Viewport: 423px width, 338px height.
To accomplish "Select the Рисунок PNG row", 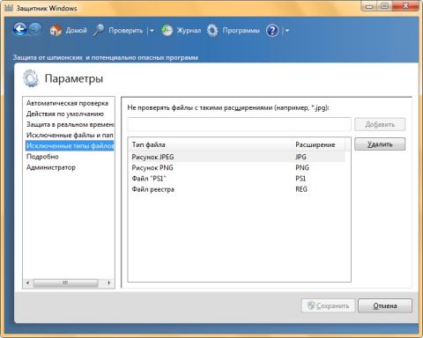I will [237, 167].
